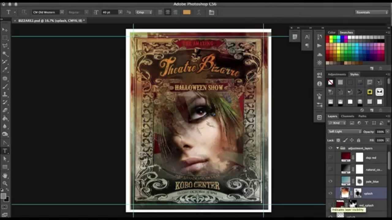Image resolution: width=392 pixels, height=220 pixels.
Task: Collapse the adjustment_layers group triangle
Action: (x=337, y=148)
